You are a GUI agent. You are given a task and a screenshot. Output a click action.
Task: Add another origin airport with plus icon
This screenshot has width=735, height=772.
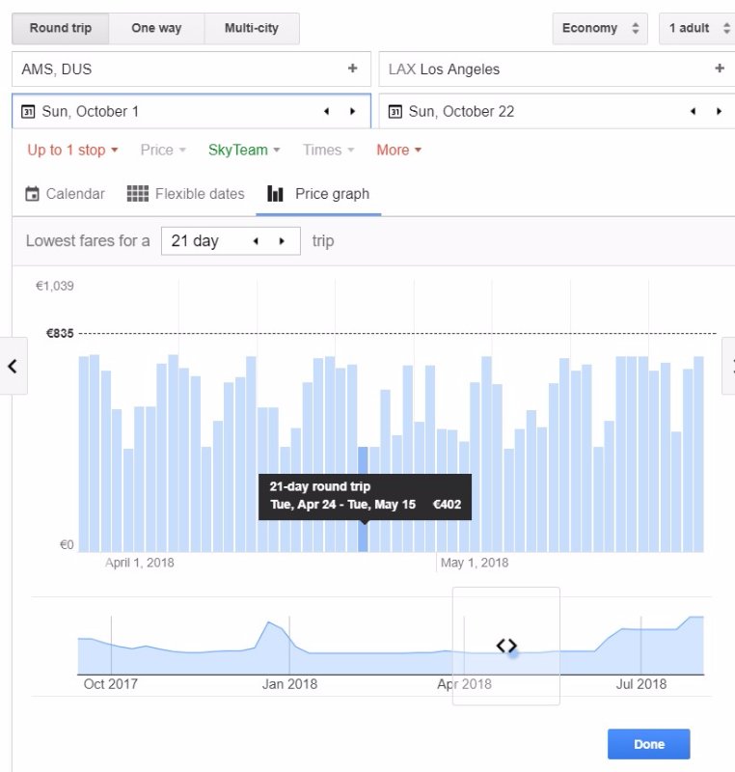pyautogui.click(x=352, y=69)
